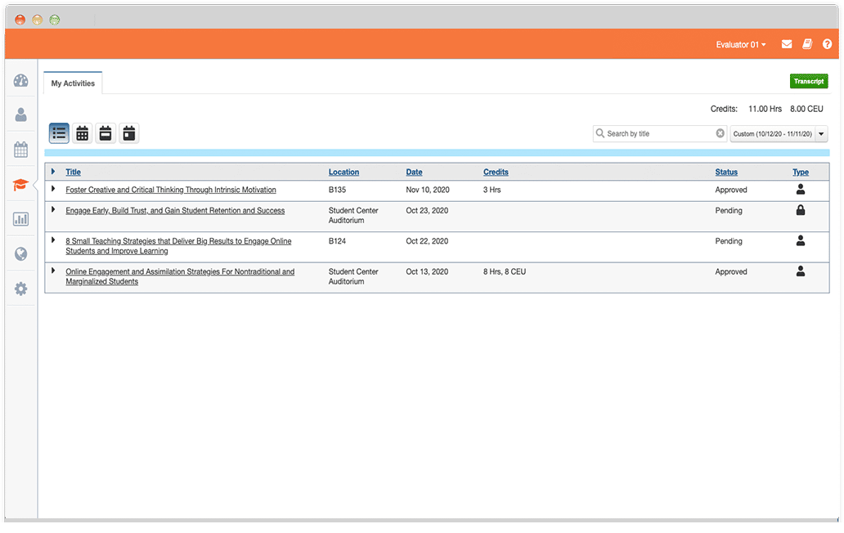Click the green Transcript button

(808, 82)
